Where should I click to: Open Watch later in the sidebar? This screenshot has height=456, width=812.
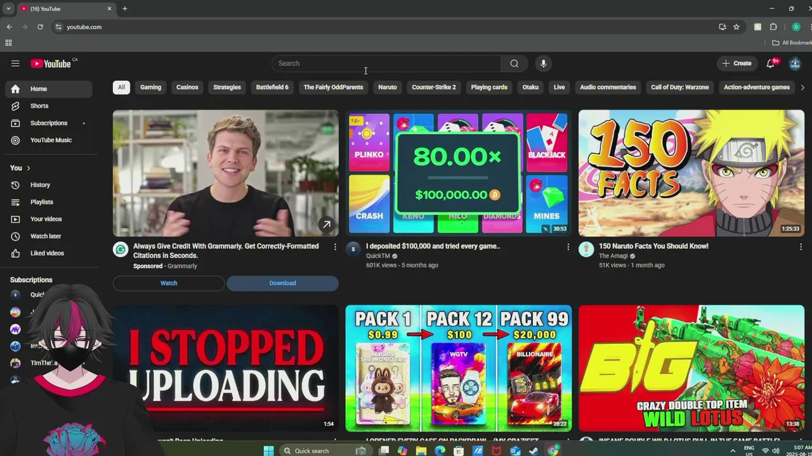pyautogui.click(x=49, y=236)
